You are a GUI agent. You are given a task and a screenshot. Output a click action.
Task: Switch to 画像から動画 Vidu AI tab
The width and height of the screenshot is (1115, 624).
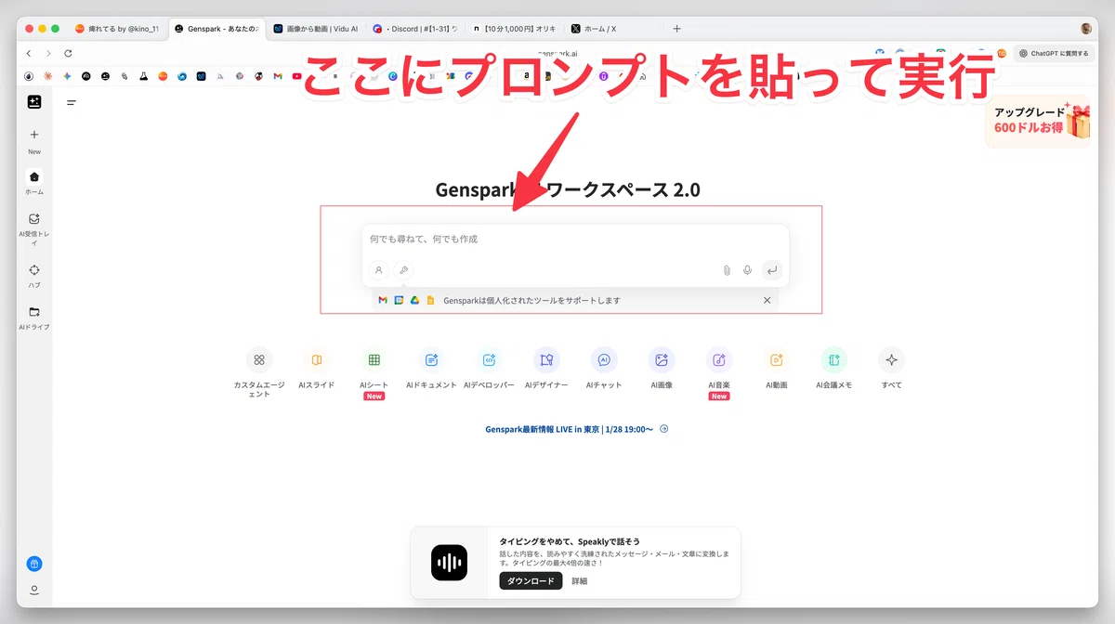pyautogui.click(x=316, y=29)
